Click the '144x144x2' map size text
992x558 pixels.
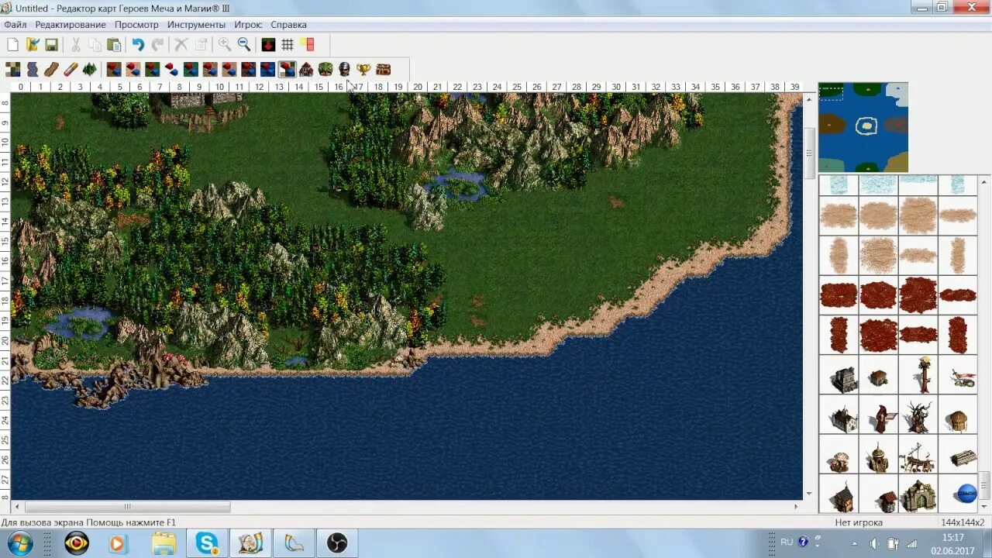point(962,522)
